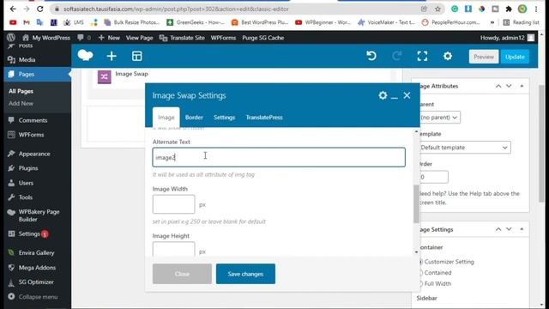
Task: Open the Parent page dropdown
Action: pos(439,118)
